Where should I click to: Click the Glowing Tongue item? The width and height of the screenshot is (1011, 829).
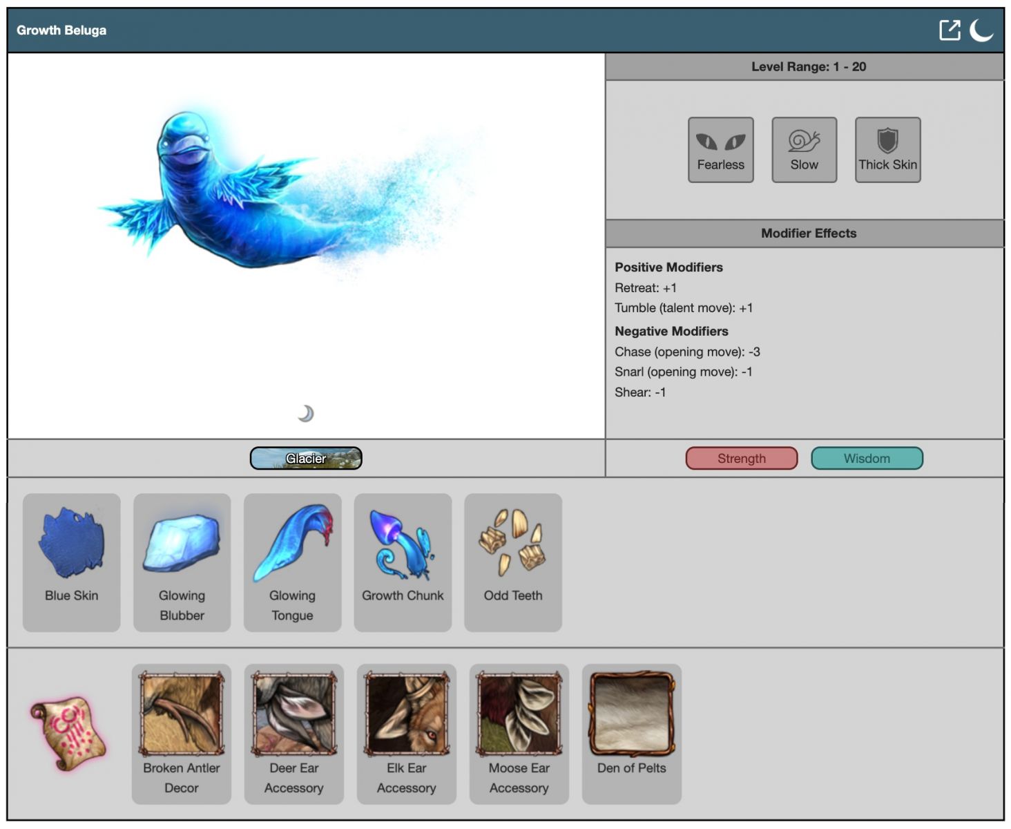pos(292,562)
